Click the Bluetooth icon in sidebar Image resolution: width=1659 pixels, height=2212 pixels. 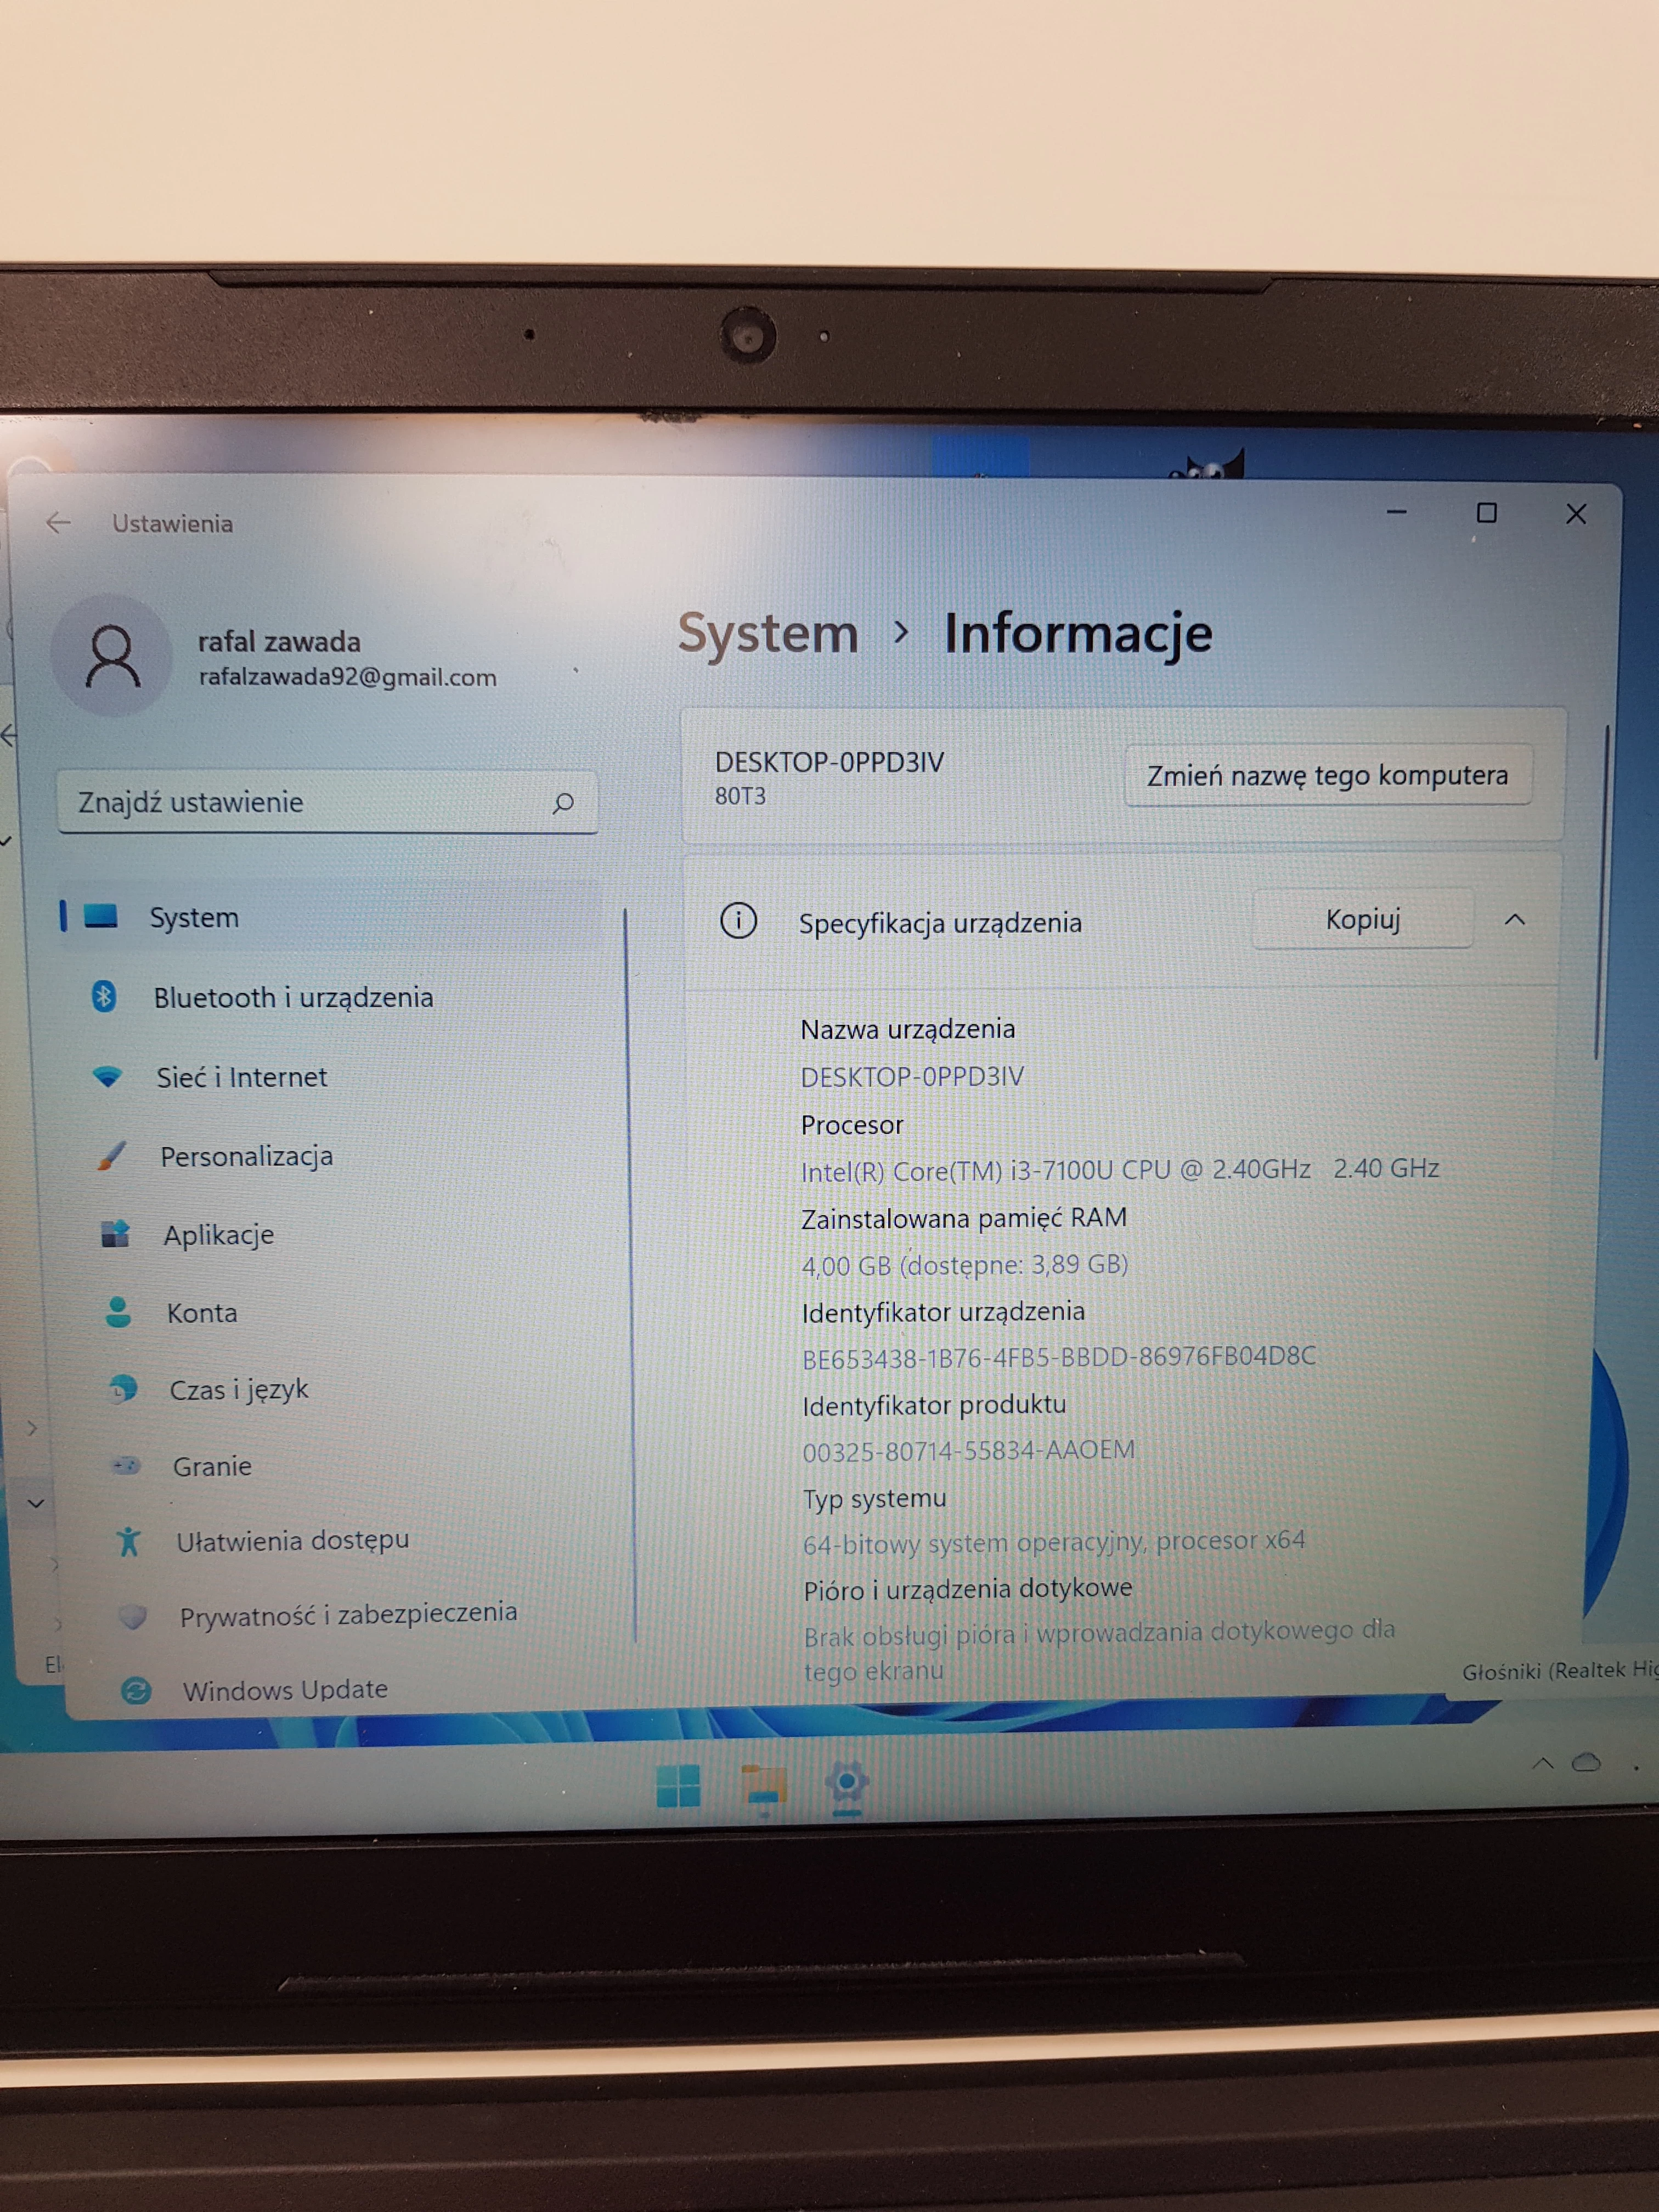(104, 996)
